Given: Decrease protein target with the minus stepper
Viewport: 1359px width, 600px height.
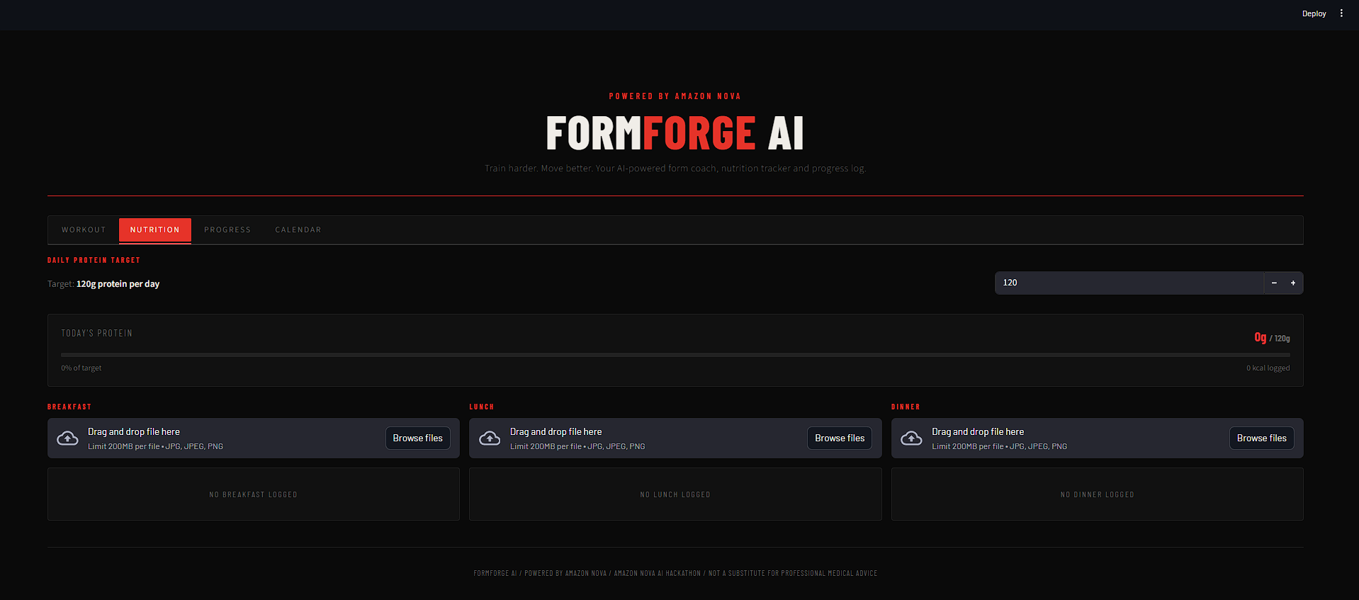Looking at the screenshot, I should point(1274,283).
